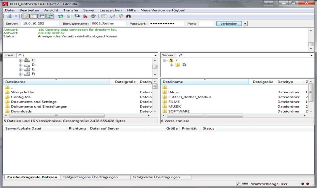Image resolution: width=317 pixels, height=188 pixels.
Task: Expand the D: drive in local tree
Action: click(20, 65)
